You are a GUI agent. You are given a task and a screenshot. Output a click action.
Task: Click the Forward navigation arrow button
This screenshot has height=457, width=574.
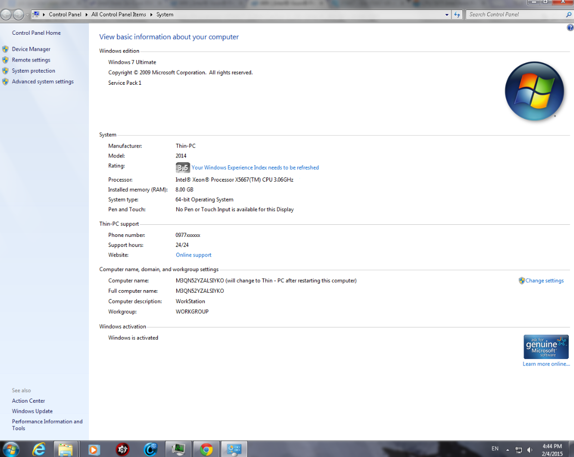click(x=18, y=15)
